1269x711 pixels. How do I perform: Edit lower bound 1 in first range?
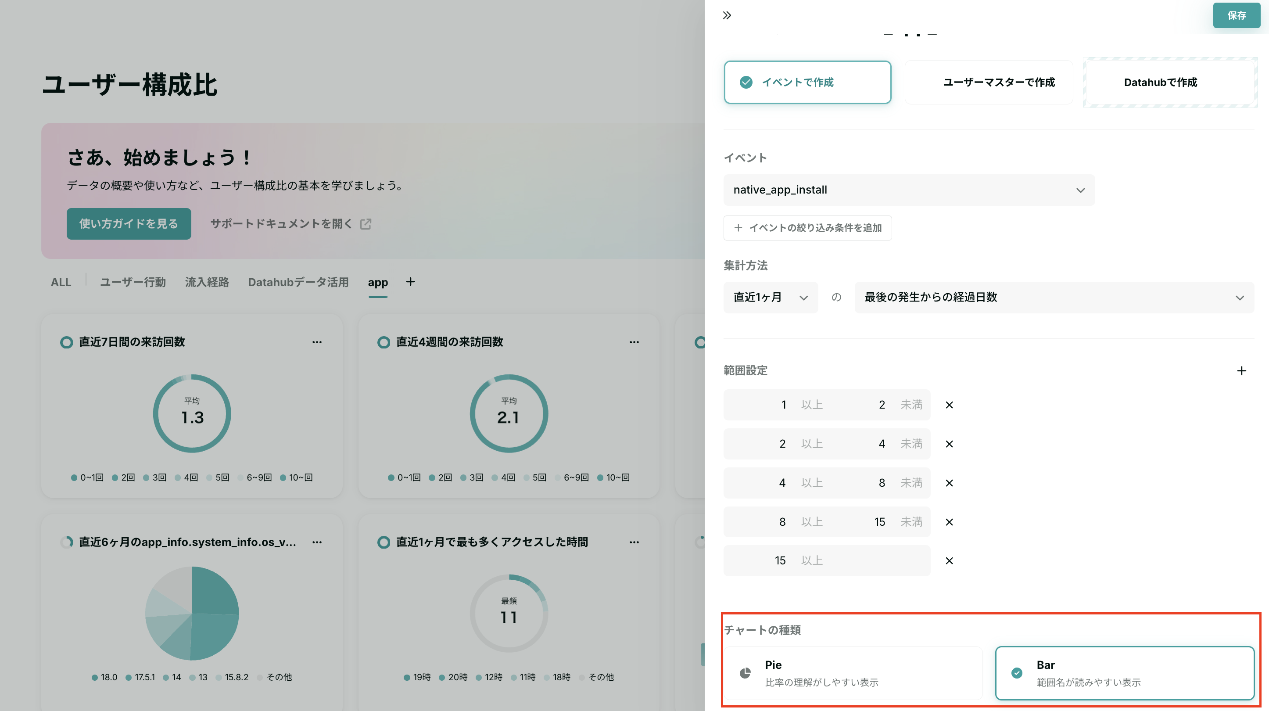coord(783,405)
